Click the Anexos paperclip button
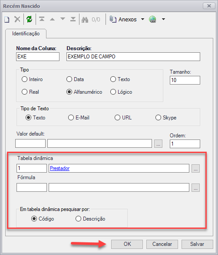 tap(123, 19)
